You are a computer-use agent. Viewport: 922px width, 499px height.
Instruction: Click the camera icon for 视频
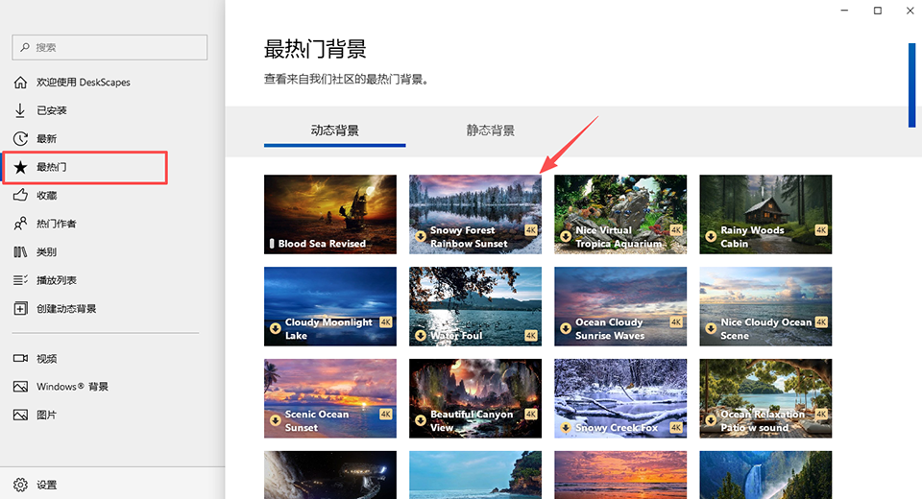(20, 358)
